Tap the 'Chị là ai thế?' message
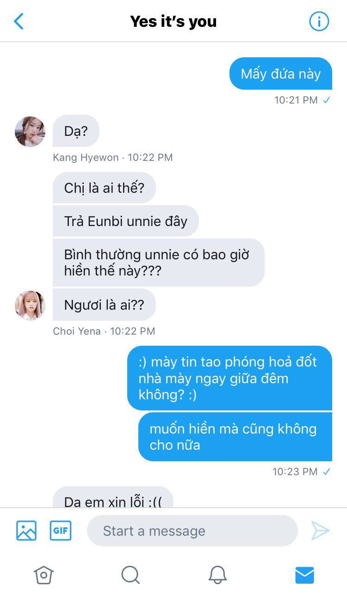 104,188
